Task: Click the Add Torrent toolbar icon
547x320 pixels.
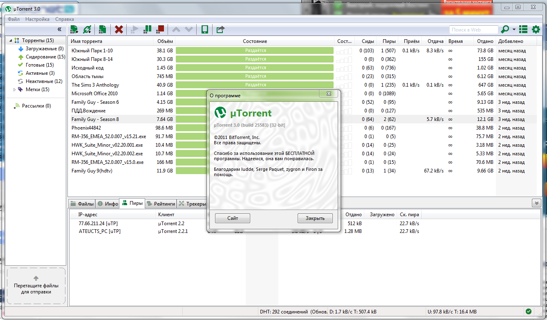Action: [74, 29]
